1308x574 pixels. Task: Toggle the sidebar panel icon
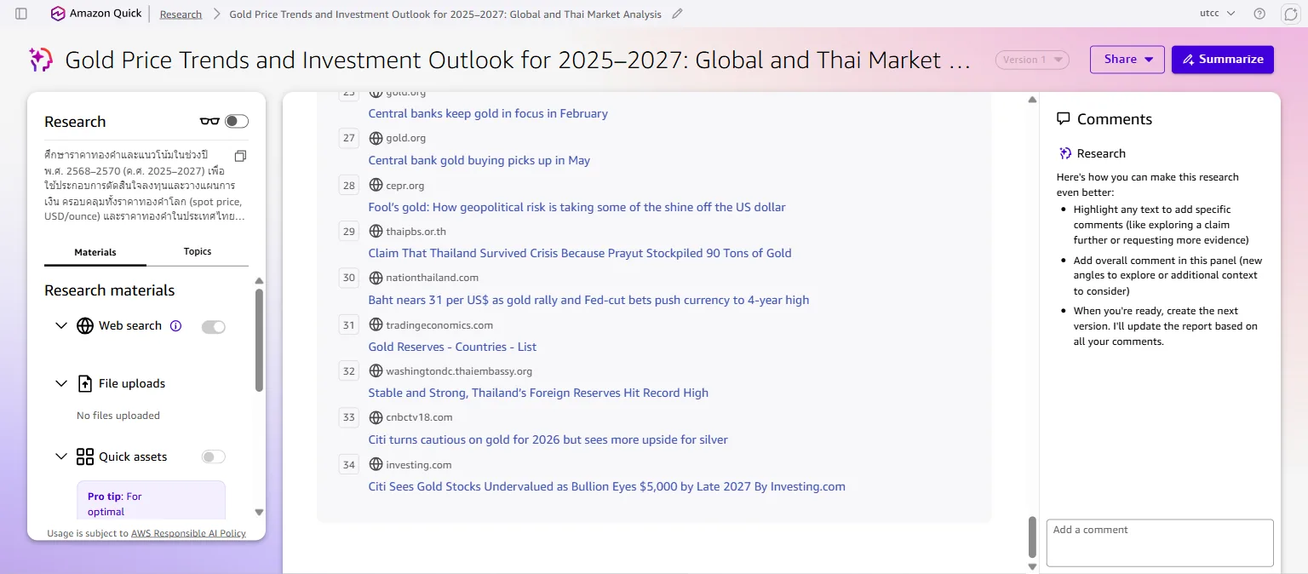point(21,14)
